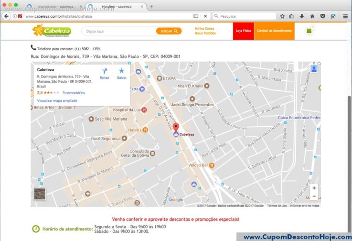Open the Meus Pedidos link
The image size is (352, 241).
pyautogui.click(x=205, y=33)
